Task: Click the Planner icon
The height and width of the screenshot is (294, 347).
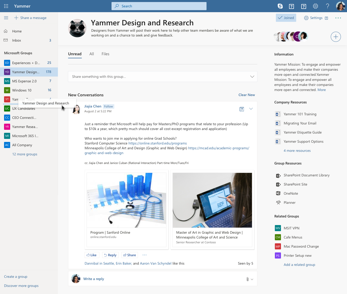Action: click(x=278, y=203)
